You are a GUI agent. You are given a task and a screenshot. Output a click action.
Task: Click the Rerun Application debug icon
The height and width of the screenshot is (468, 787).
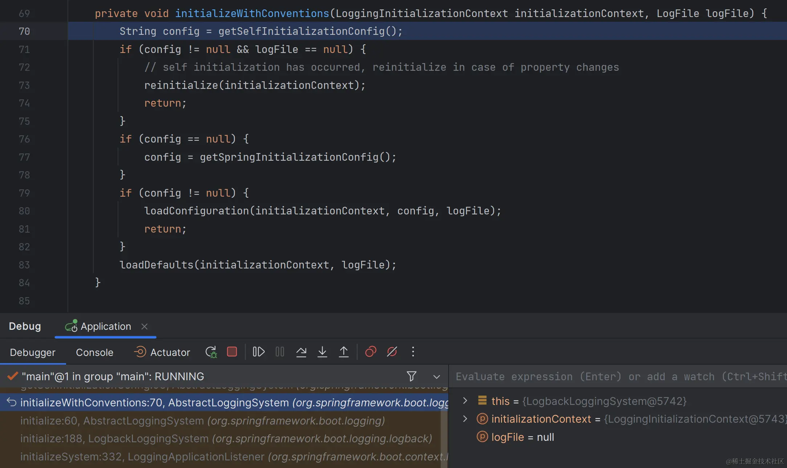[211, 352]
